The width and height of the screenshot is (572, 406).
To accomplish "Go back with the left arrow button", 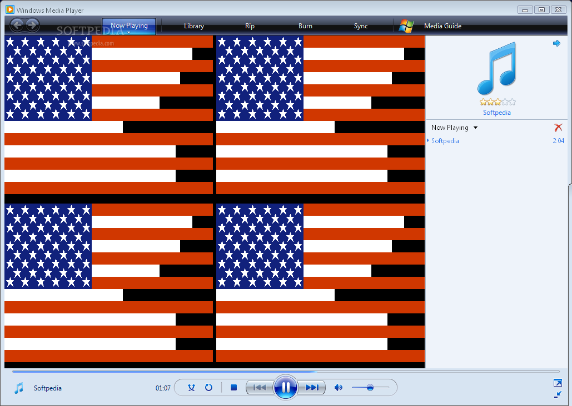I will (17, 25).
